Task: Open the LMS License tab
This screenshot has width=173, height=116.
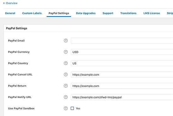Action: point(152,13)
